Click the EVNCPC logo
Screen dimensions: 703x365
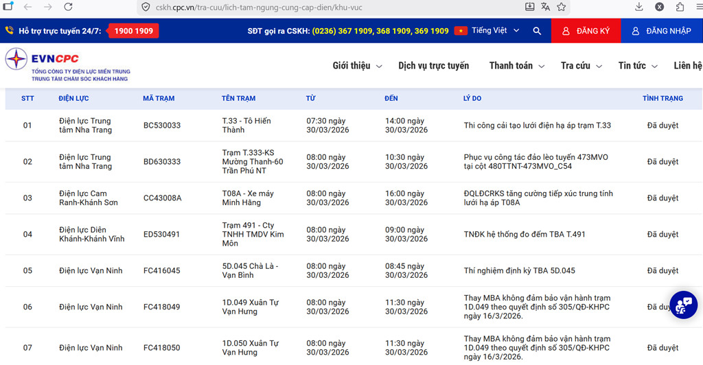[x=67, y=64]
